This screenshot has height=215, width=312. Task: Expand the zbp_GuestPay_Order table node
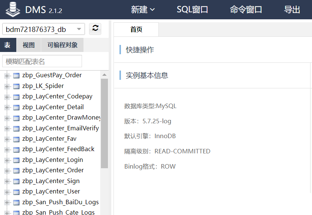click(7, 76)
